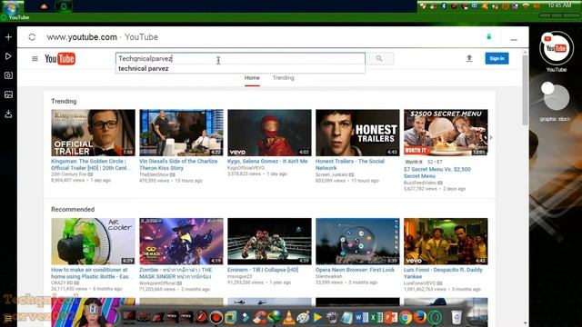Open the Opera Neon Browser First Look thumbnail

pyautogui.click(x=357, y=241)
